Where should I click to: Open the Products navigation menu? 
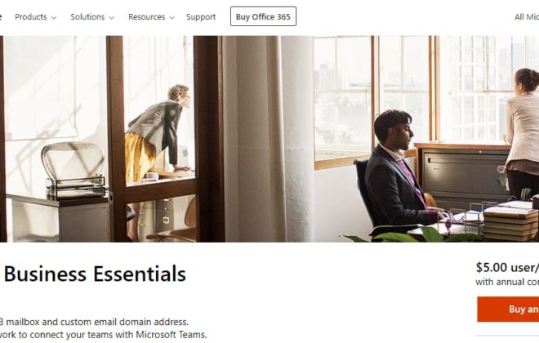pyautogui.click(x=35, y=17)
